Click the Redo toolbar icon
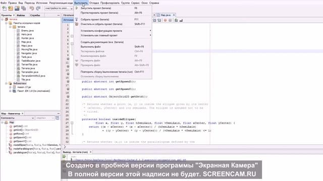Screen dimensions: 323x181 (x=38, y=8)
